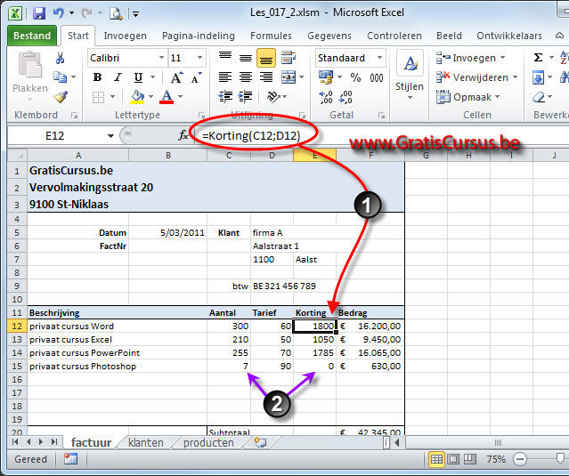Switch to Page Break Preview button
Image resolution: width=569 pixels, height=476 pixels.
[x=470, y=459]
